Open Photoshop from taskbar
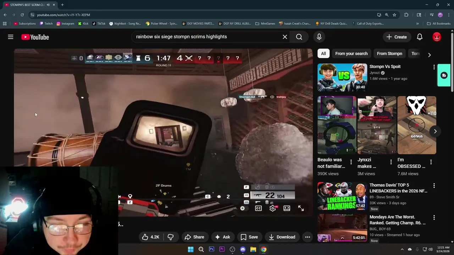 (x=211, y=249)
